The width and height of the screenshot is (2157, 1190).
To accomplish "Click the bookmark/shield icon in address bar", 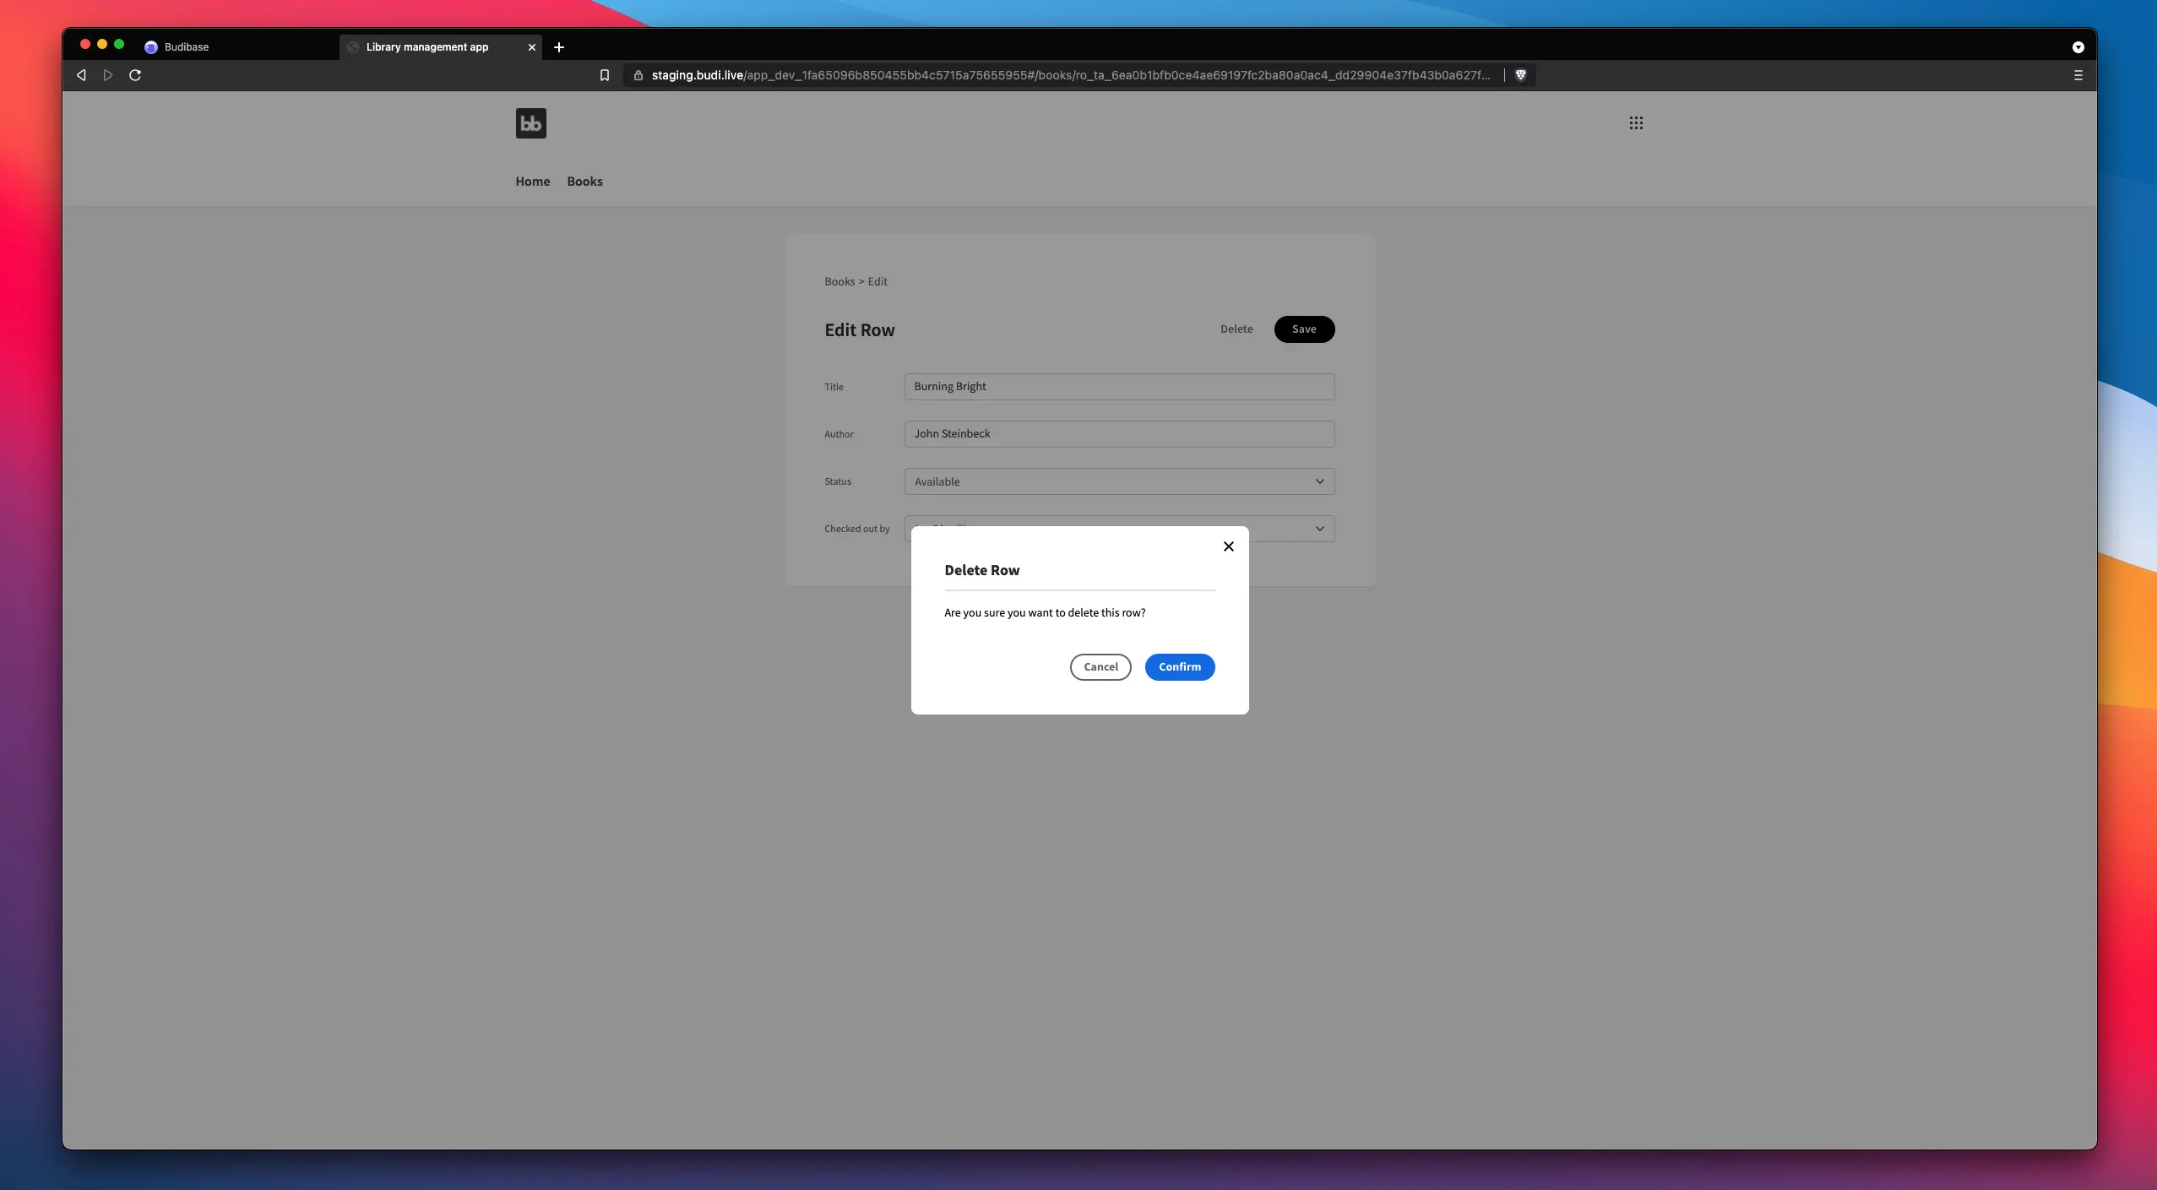I will [x=1521, y=74].
